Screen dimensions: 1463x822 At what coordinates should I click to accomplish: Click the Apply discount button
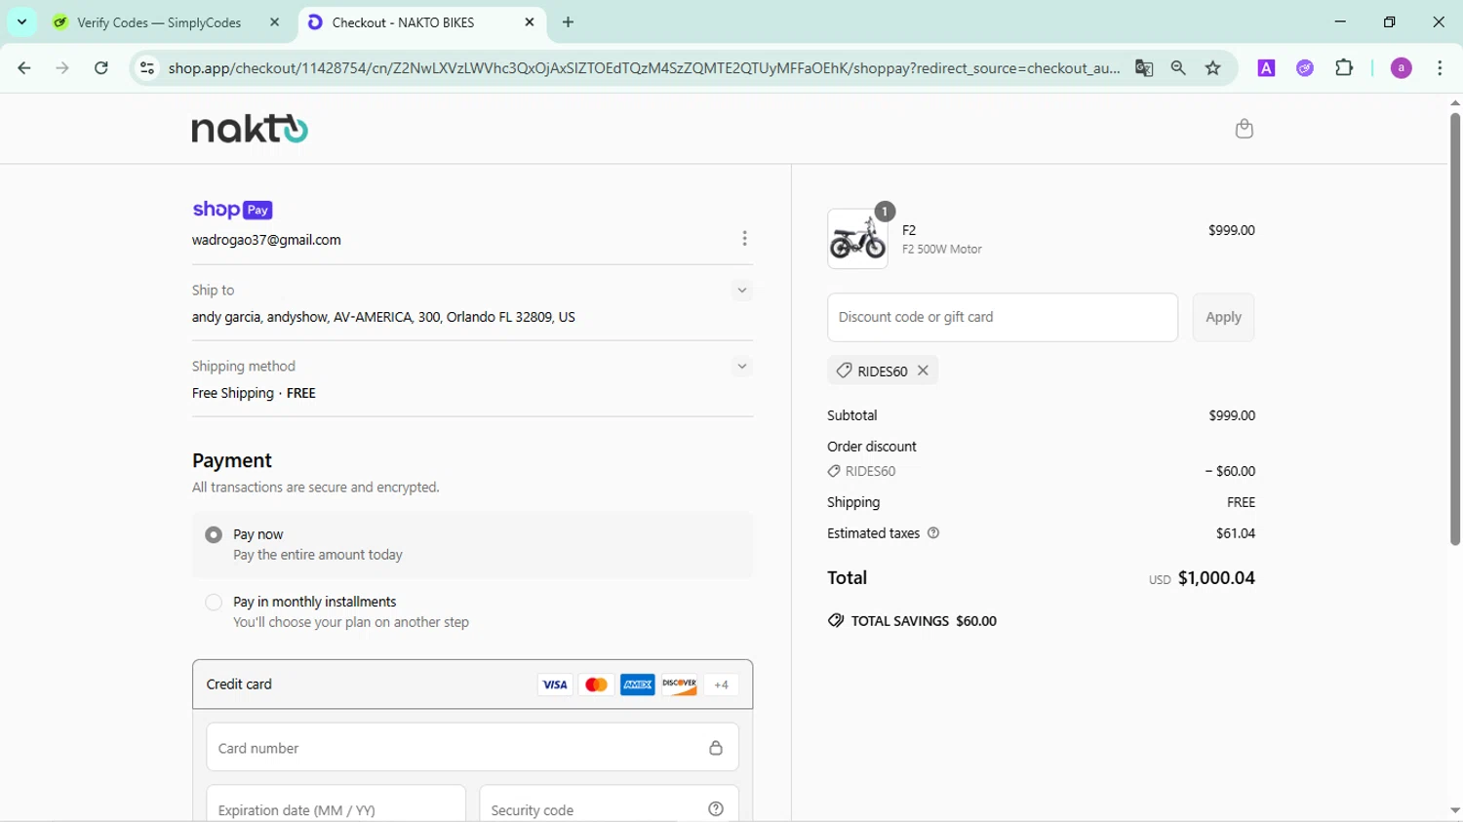click(1223, 317)
